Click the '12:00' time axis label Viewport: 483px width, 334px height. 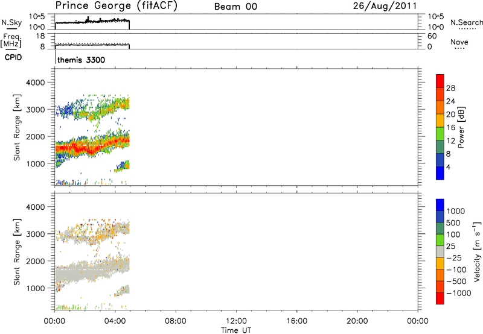click(236, 321)
